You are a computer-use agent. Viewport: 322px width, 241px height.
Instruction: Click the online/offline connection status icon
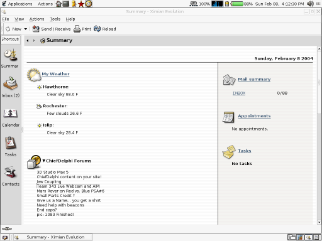[7, 228]
